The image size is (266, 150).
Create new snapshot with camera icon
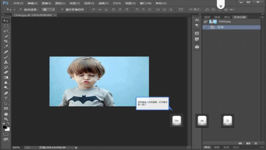click(x=248, y=143)
